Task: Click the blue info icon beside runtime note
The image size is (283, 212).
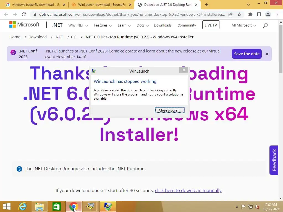Action: [x=19, y=169]
